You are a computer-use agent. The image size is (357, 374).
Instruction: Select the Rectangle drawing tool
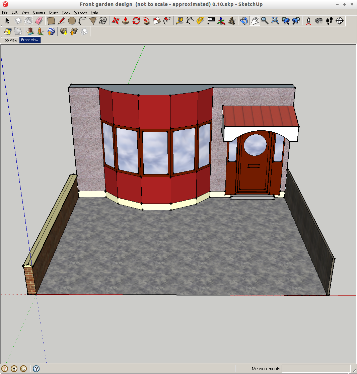coord(51,21)
